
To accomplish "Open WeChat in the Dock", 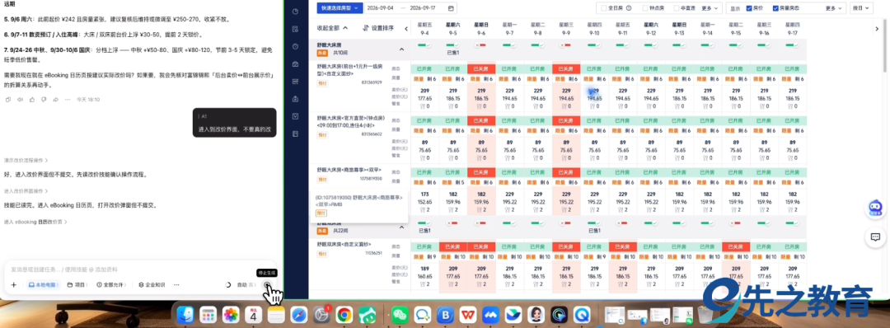I will coord(400,314).
